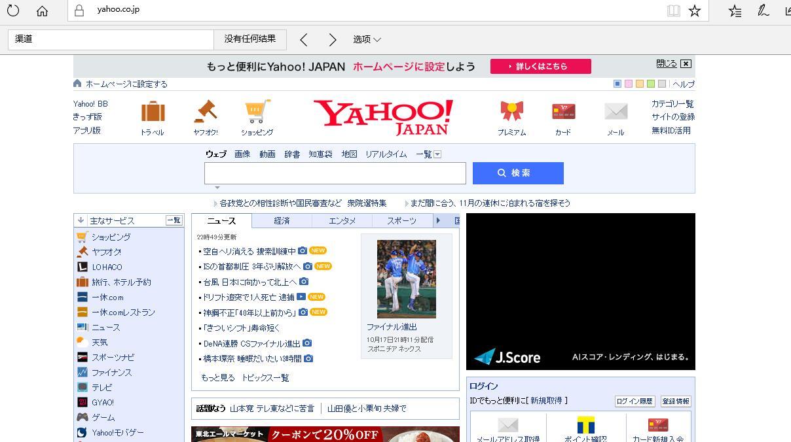Click the 詳しくはこちら pink button

tap(540, 66)
